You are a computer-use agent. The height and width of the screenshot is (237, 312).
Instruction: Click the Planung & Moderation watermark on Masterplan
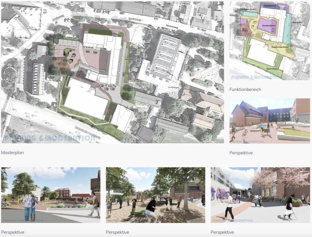(x=50, y=138)
